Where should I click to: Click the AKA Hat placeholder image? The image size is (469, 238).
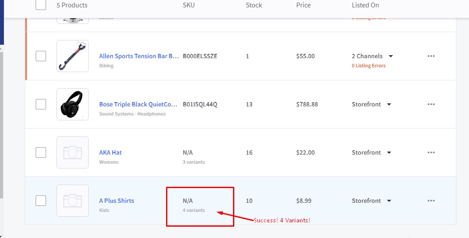point(73,152)
